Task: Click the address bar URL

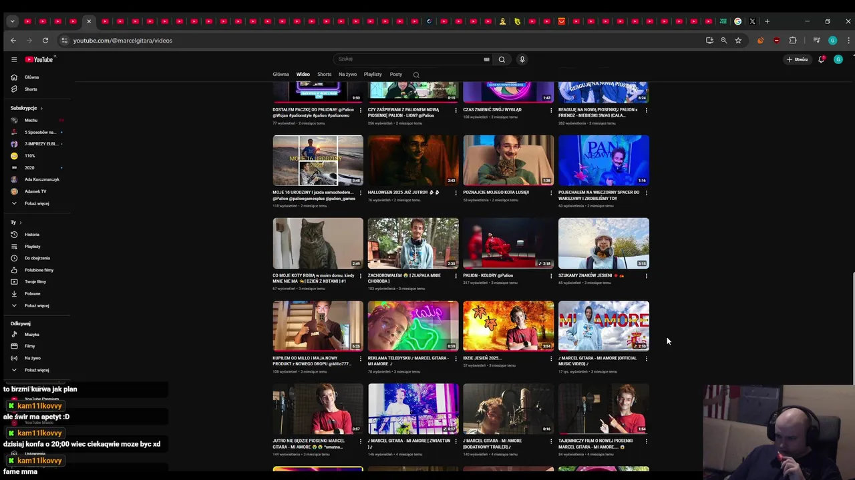Action: pos(123,41)
